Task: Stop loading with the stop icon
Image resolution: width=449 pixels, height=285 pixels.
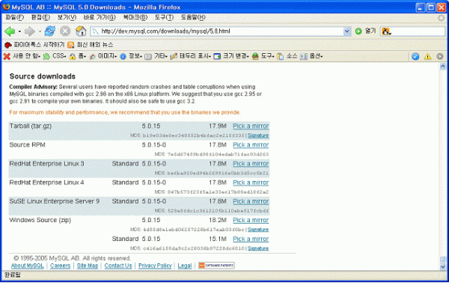Action: pos(65,31)
